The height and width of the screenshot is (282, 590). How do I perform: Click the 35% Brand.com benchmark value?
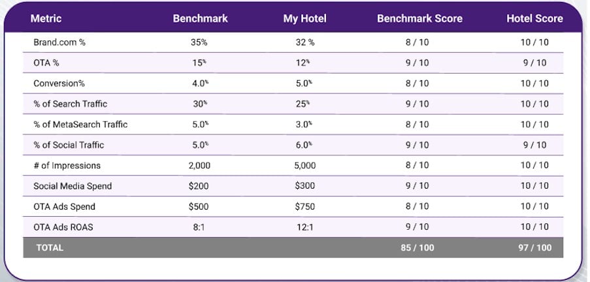[199, 42]
